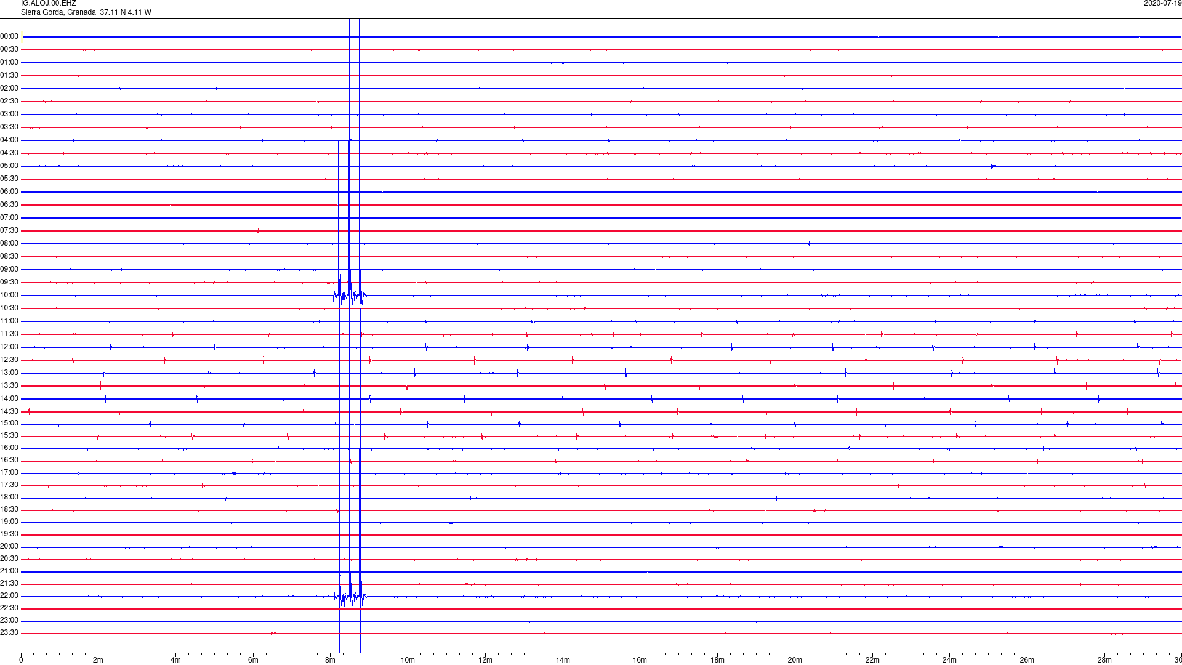Click the large event burst on 22:00 trace
The image size is (1182, 665).
350,596
